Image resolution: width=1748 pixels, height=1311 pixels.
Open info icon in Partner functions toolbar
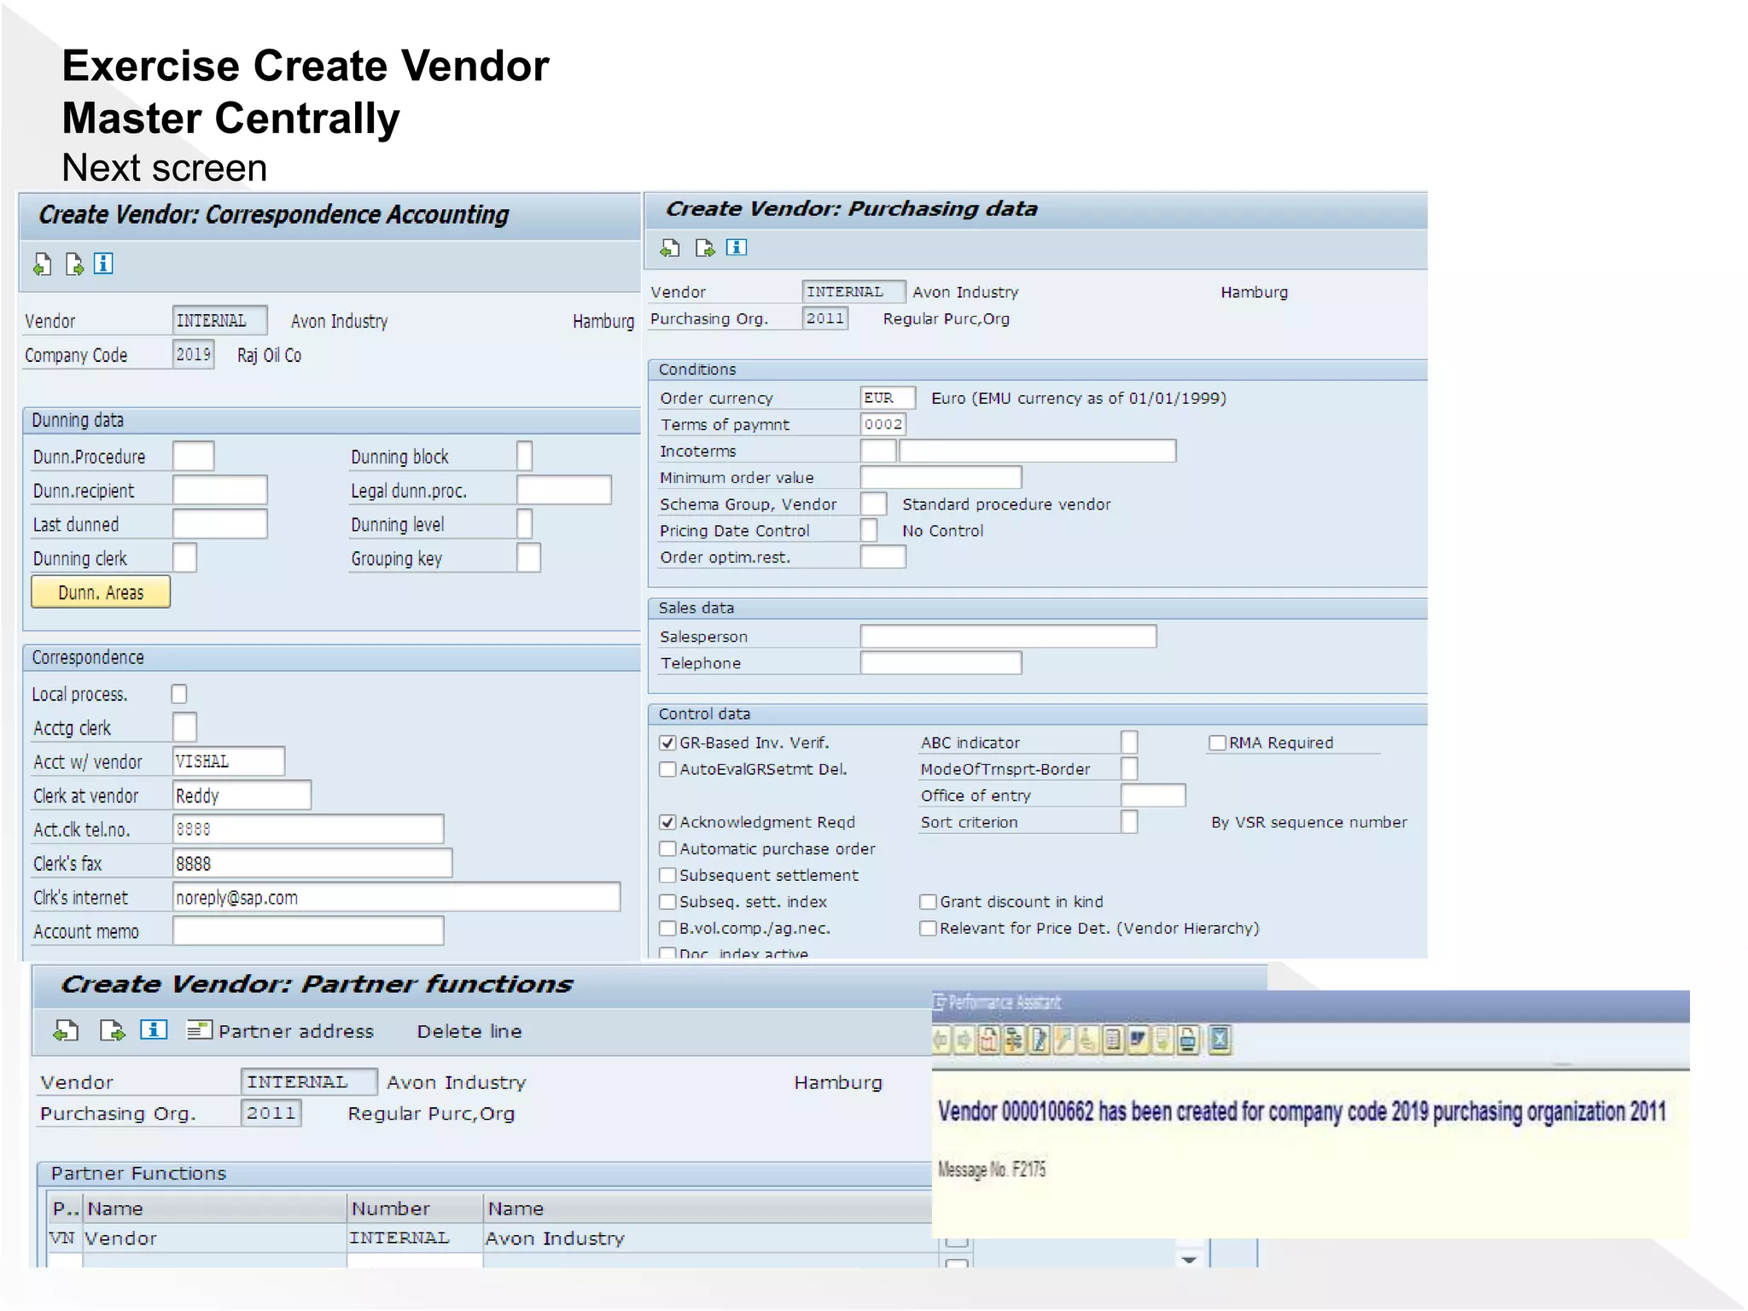[154, 1030]
